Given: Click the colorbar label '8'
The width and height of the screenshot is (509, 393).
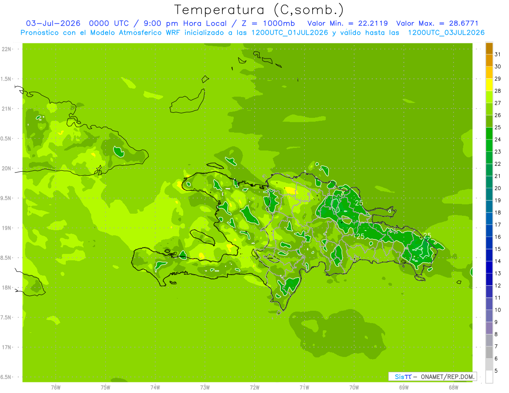Looking at the screenshot, I should tap(496, 334).
